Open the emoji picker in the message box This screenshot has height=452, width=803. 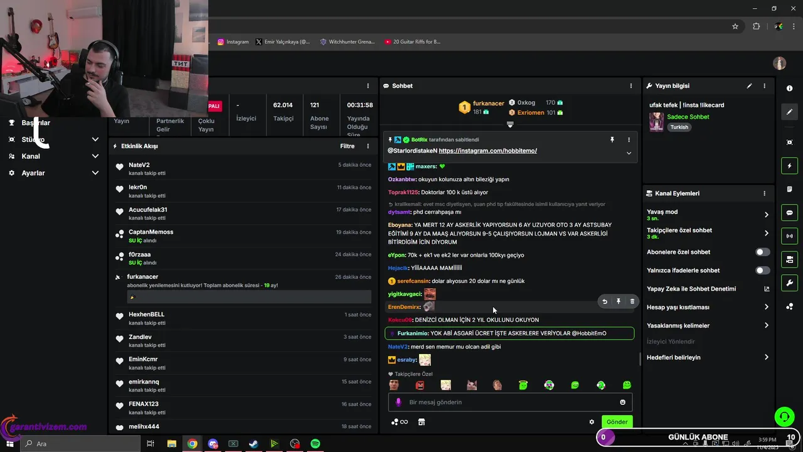pyautogui.click(x=623, y=402)
